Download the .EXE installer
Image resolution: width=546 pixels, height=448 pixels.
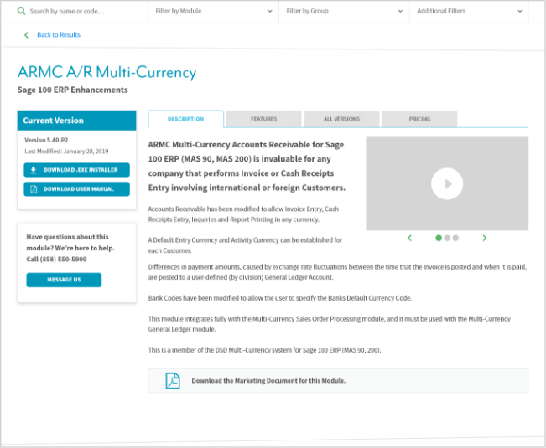click(76, 170)
